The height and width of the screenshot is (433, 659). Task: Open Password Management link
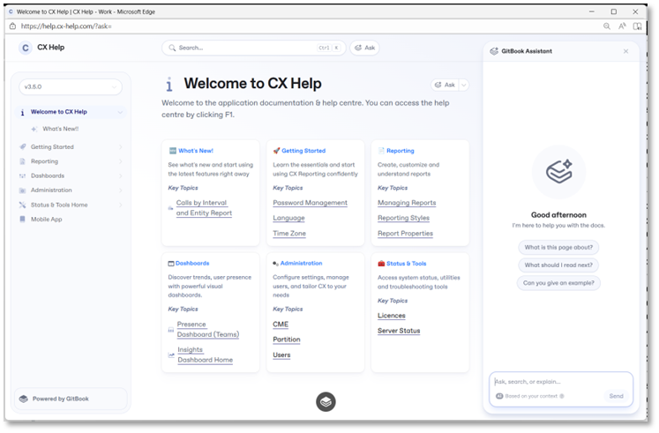pyautogui.click(x=311, y=203)
